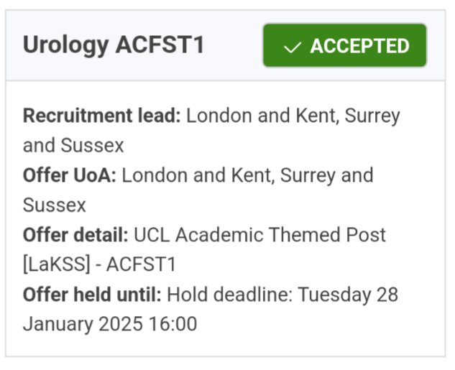
Task: Click the word ACCEPTED in the status badge
Action: pyautogui.click(x=359, y=47)
